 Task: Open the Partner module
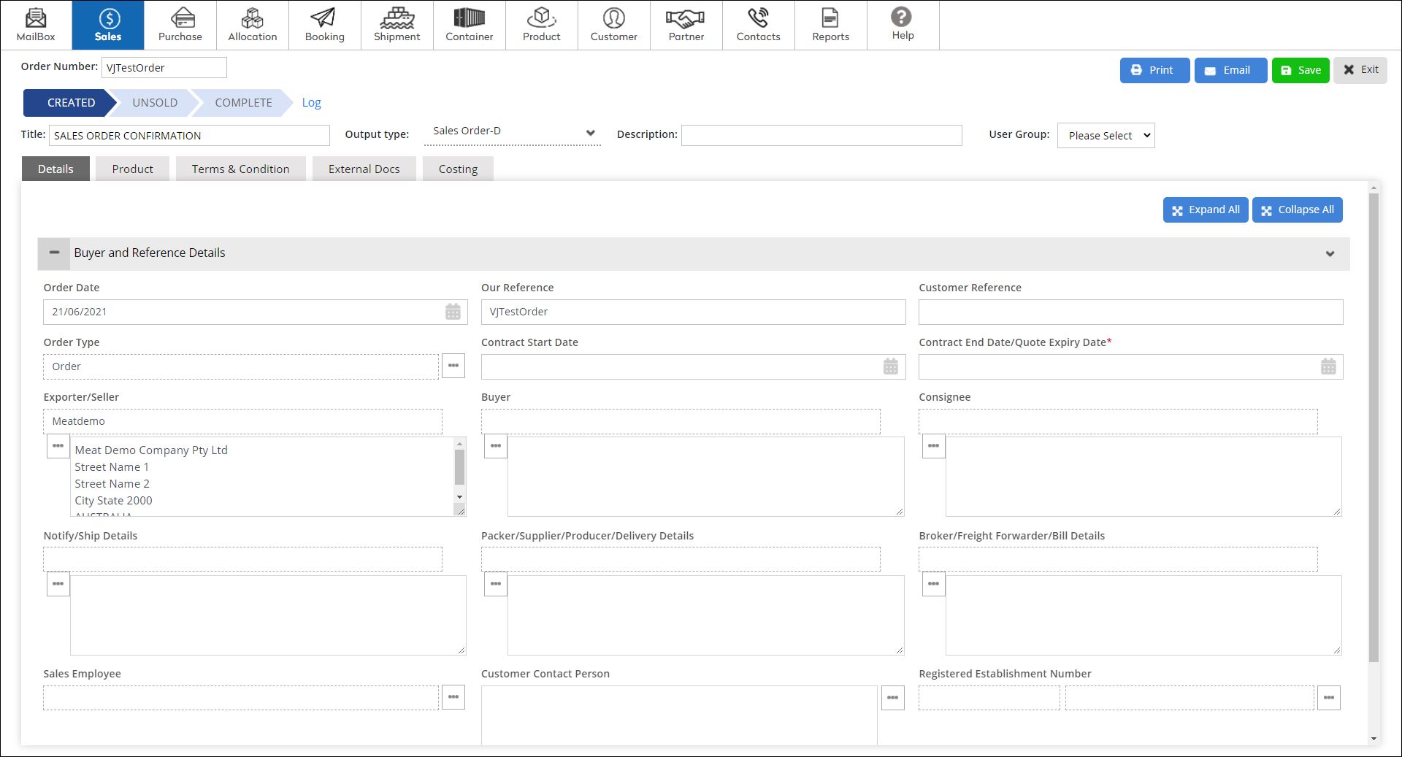686,25
